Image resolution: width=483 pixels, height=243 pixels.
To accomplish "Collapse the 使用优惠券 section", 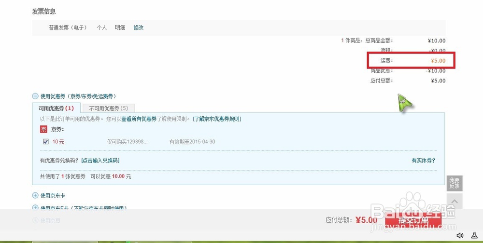I will pyautogui.click(x=35, y=96).
